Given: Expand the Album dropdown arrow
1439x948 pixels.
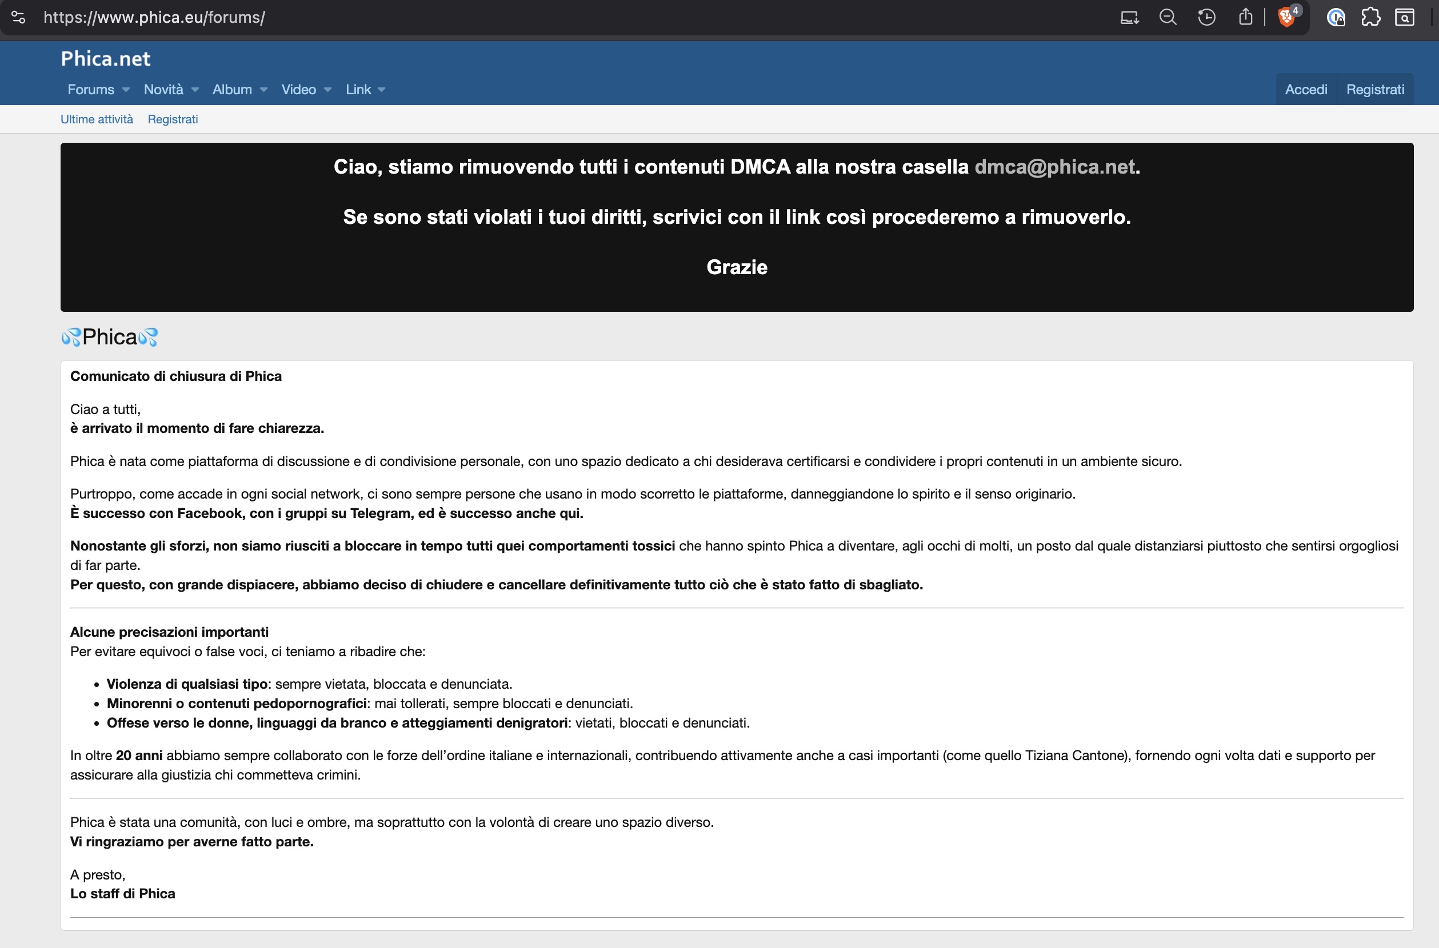Looking at the screenshot, I should 263,90.
